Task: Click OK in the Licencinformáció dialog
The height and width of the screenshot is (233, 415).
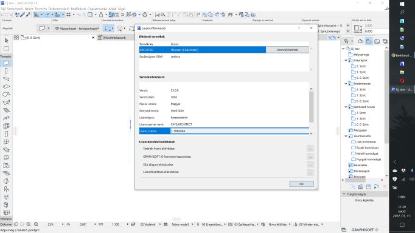Action: click(x=301, y=184)
